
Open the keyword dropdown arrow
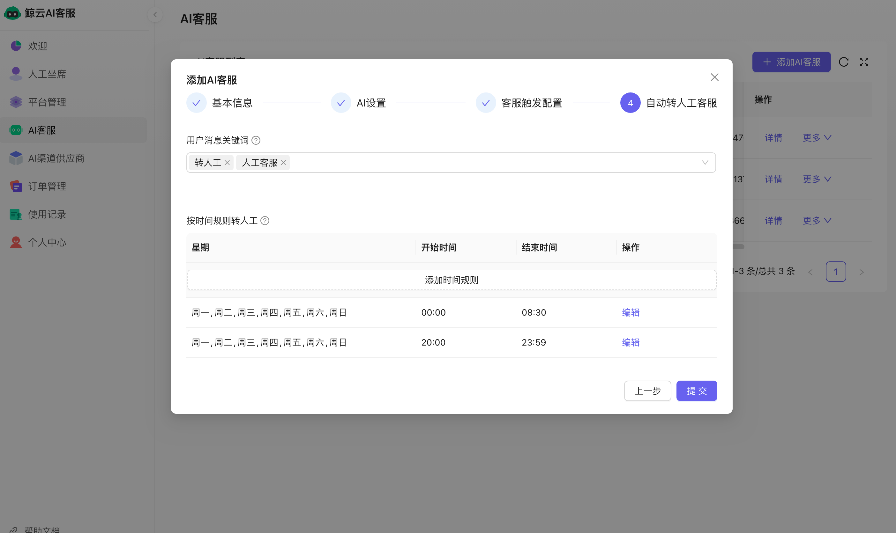(705, 163)
